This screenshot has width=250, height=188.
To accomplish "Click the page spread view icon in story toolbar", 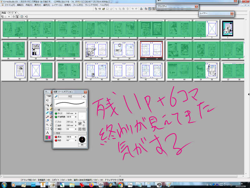I will point(22,17).
